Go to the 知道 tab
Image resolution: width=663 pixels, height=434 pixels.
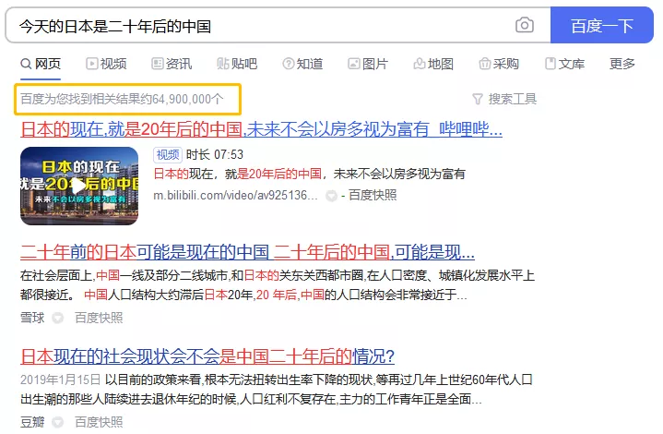click(302, 64)
